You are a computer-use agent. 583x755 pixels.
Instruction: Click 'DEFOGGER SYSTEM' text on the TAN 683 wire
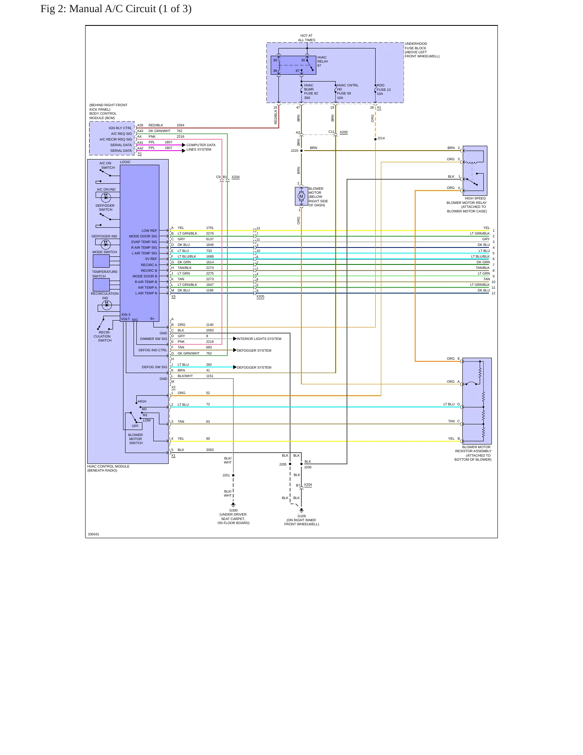coord(254,350)
